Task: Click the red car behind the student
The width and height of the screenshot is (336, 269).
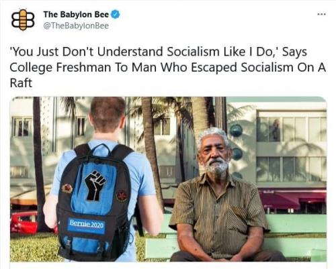Action: [x=24, y=222]
